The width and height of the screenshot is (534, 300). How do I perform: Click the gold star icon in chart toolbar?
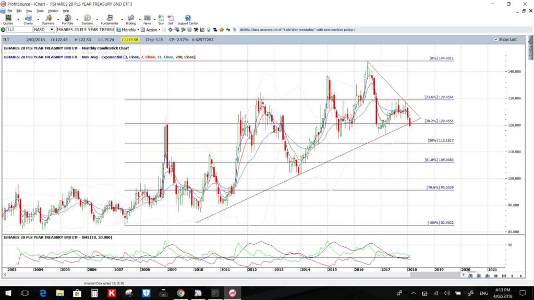(x=221, y=30)
